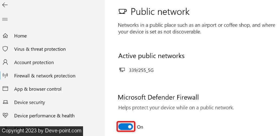Screen dimensions: 277x136
Task: Click the back arrow icon
Action: click(5, 5)
